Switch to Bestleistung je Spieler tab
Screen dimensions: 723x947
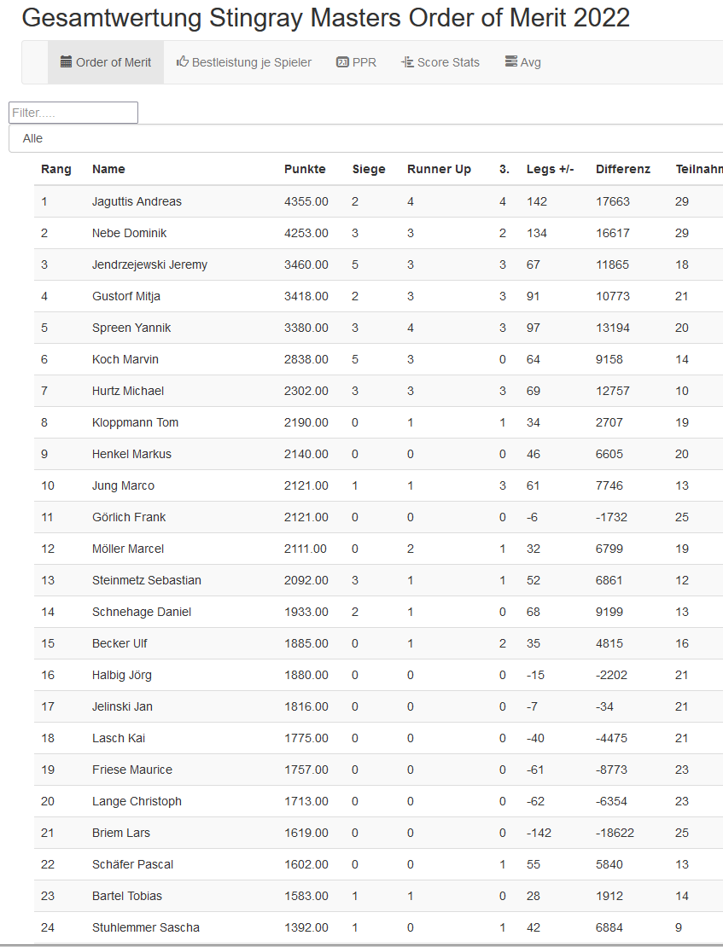click(244, 62)
